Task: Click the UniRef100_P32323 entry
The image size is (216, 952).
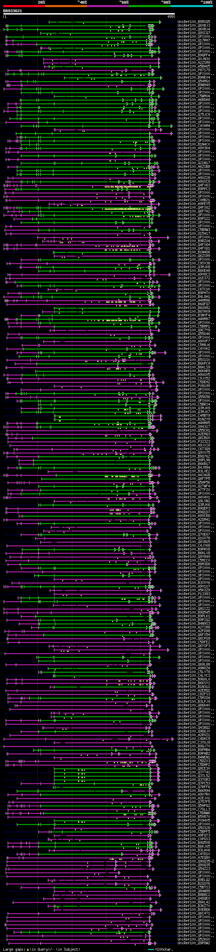Action: [x=194, y=441]
